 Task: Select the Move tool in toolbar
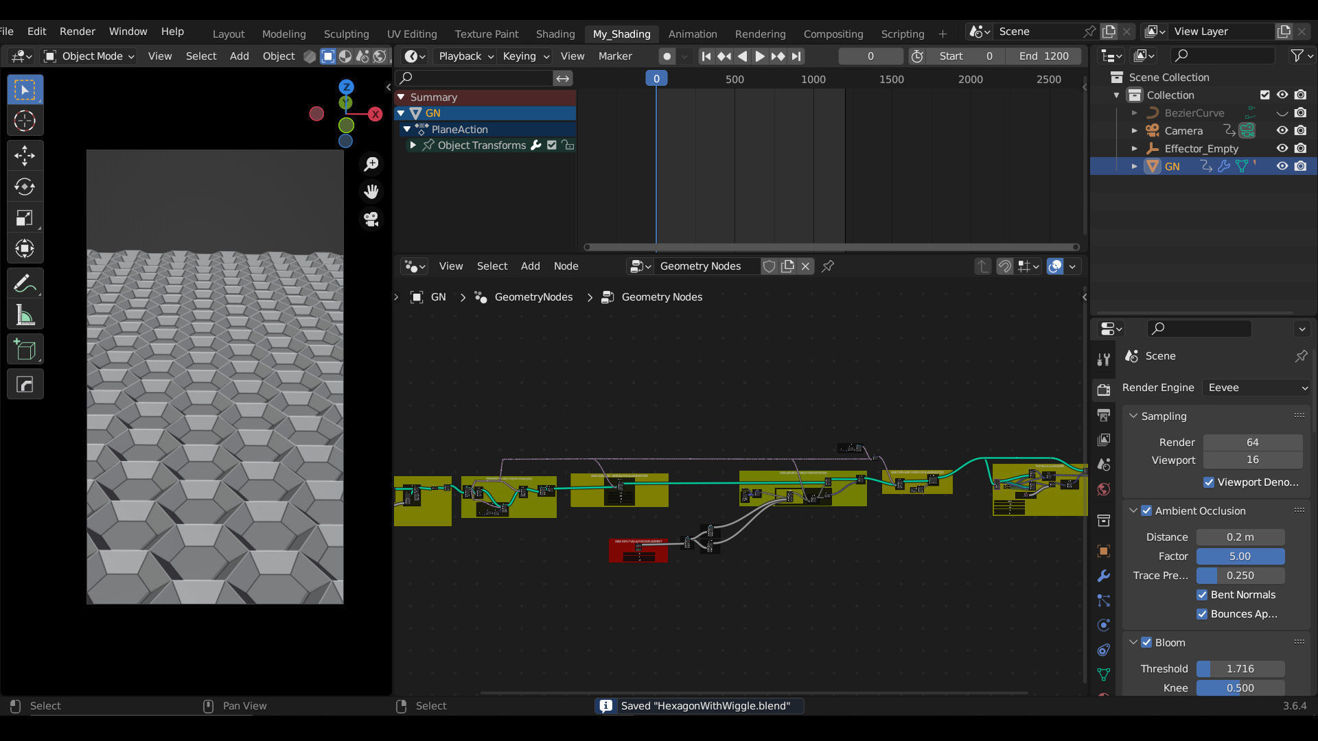tap(25, 156)
